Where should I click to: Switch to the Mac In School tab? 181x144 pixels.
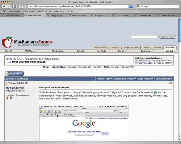pyautogui.click(x=79, y=16)
